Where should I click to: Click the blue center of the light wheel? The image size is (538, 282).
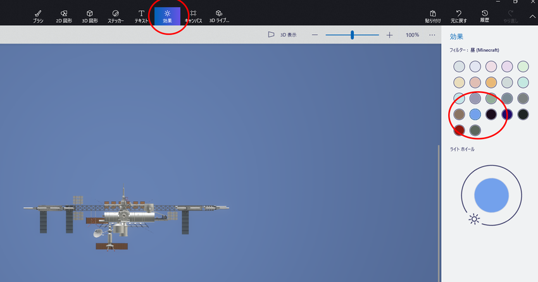coord(491,195)
